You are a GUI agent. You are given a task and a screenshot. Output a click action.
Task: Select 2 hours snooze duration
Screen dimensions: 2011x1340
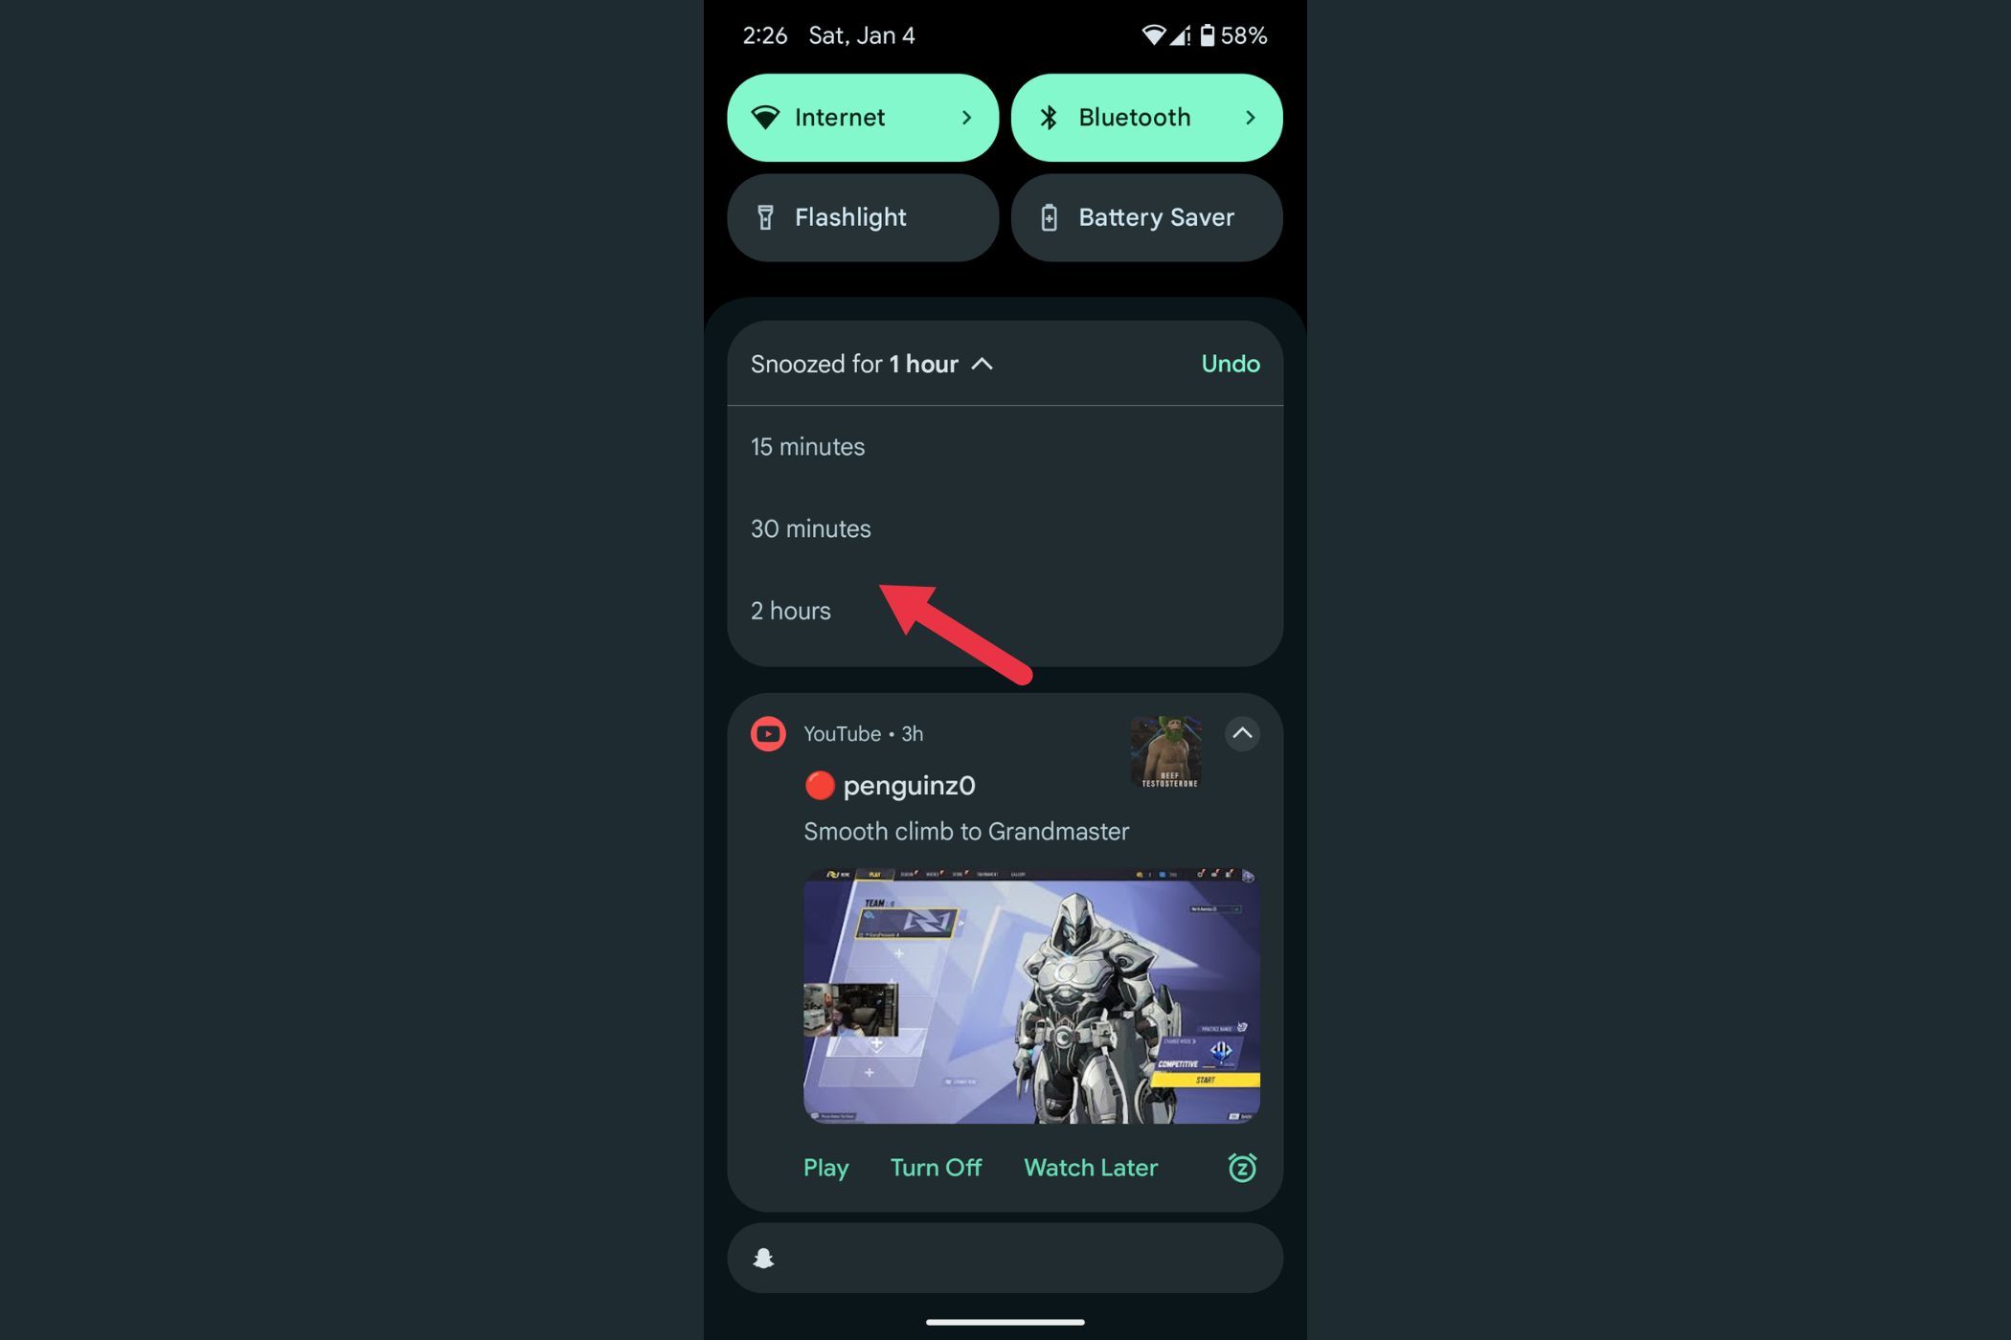790,611
